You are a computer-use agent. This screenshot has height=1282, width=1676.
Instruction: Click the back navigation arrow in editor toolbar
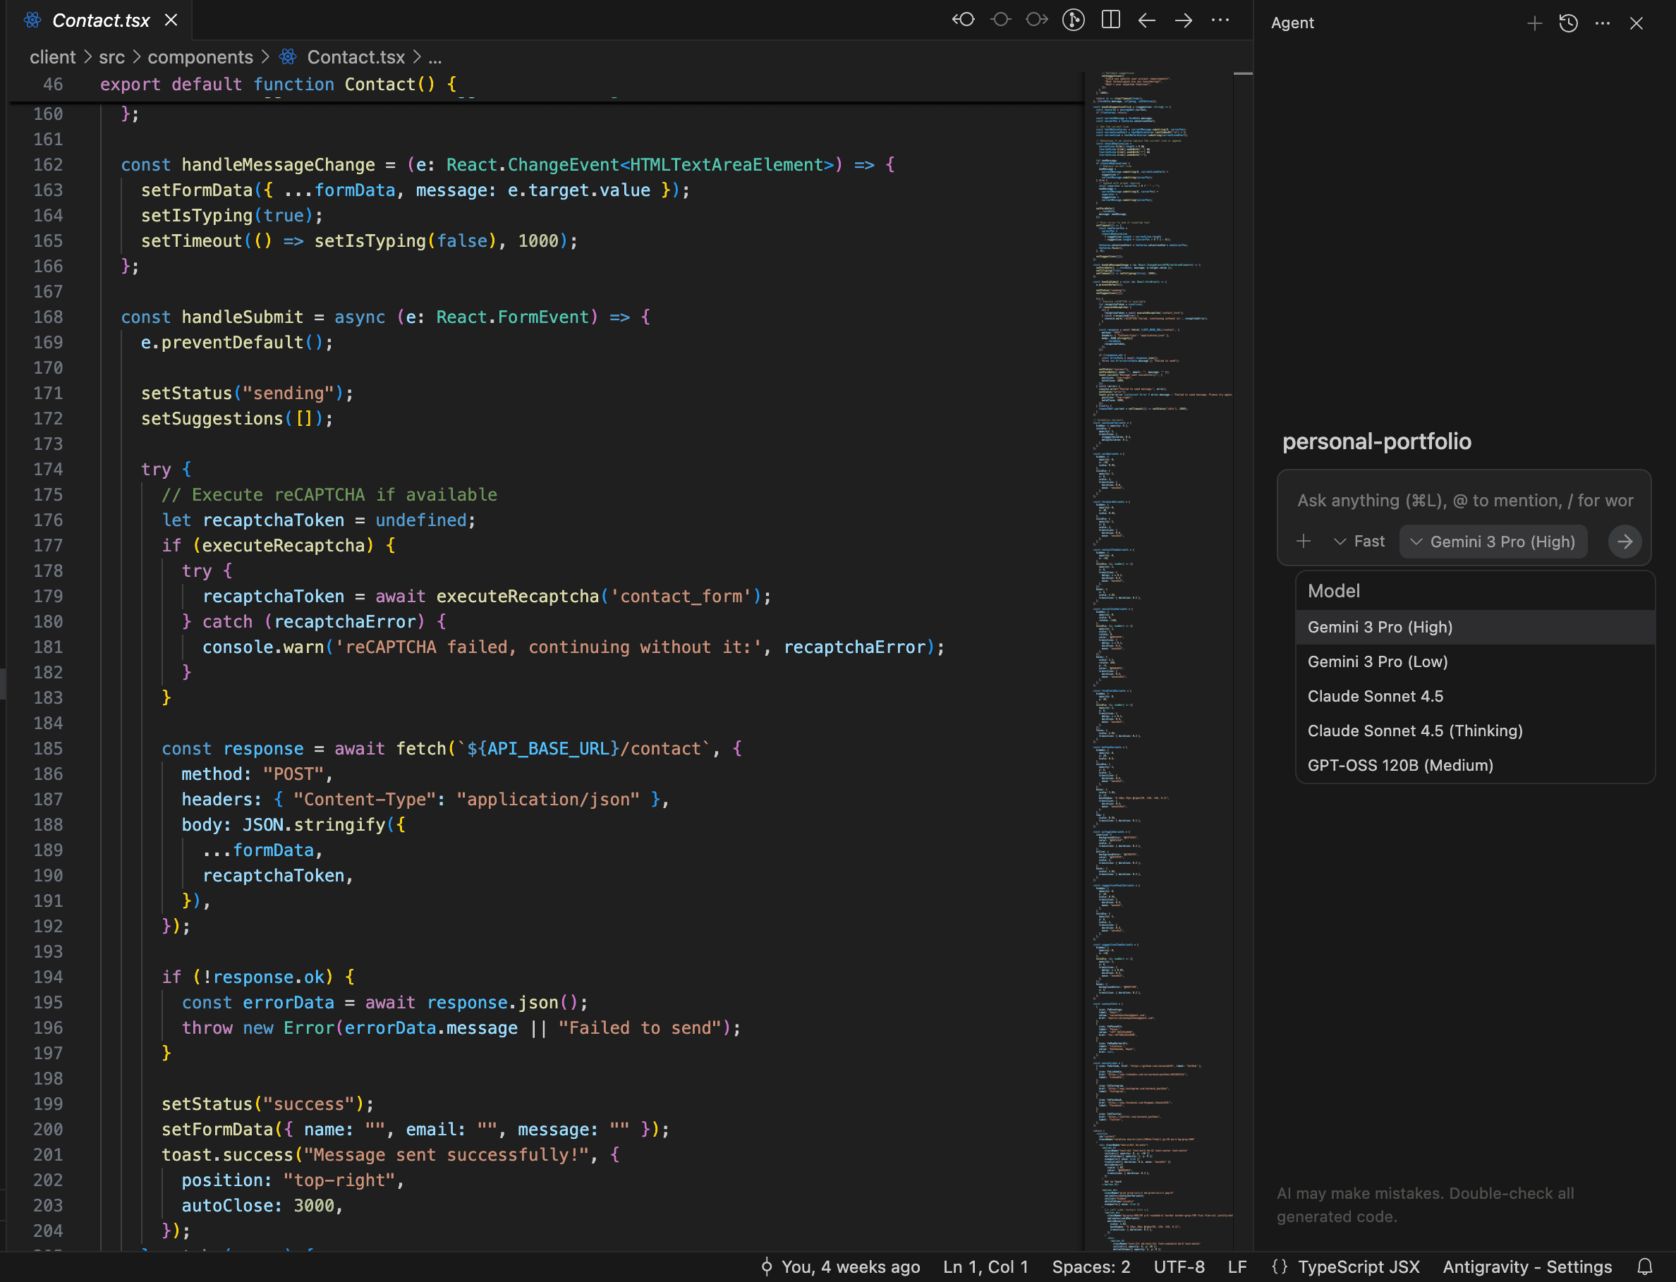tap(1146, 20)
